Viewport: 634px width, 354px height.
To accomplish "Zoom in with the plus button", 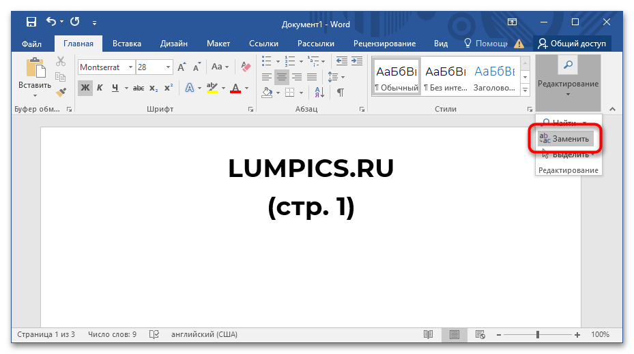I will pos(577,335).
